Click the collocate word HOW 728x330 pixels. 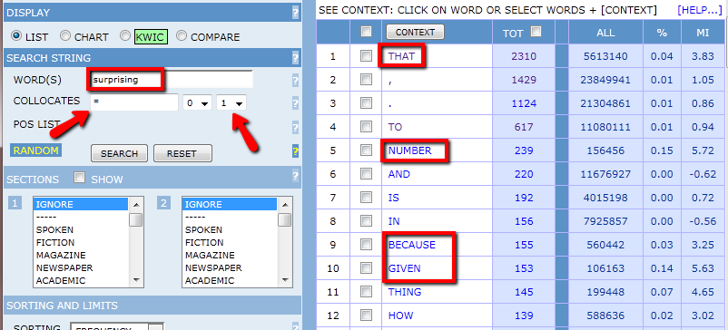[x=400, y=315]
